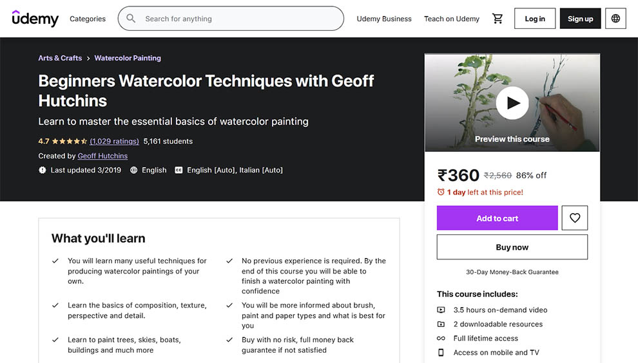Click the star rating icons
This screenshot has height=363, width=638.
pos(70,141)
